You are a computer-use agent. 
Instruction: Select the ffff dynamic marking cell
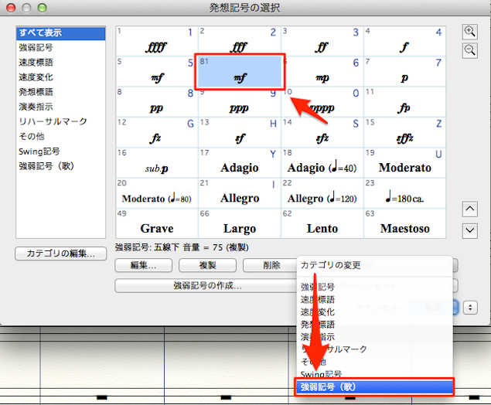(157, 41)
